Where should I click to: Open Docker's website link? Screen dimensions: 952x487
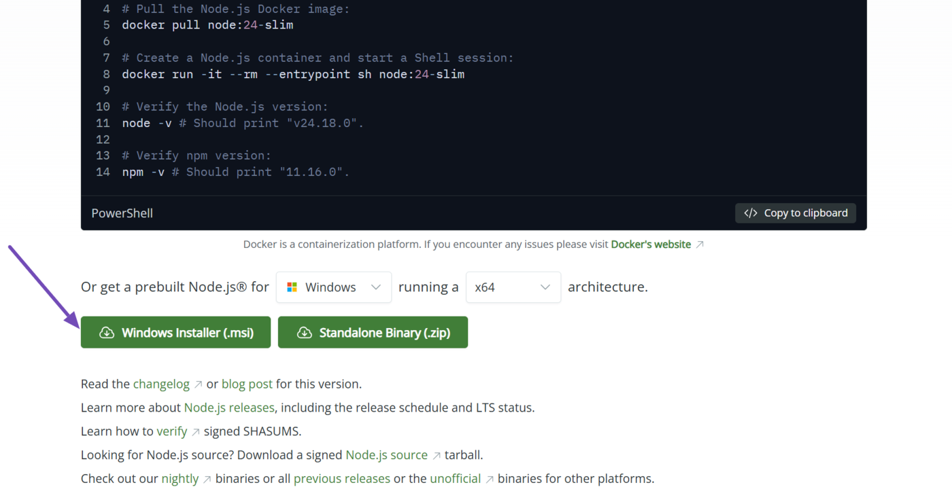pyautogui.click(x=651, y=245)
